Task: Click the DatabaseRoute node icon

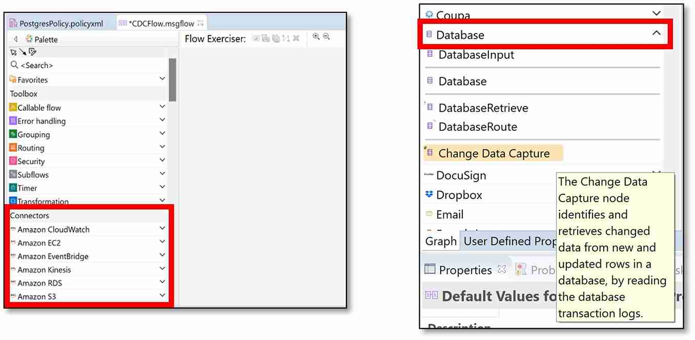Action: tap(430, 126)
